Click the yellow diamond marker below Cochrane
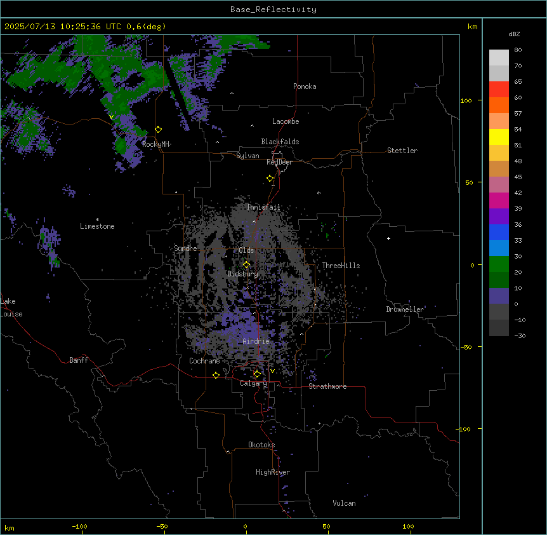Image resolution: width=547 pixels, height=535 pixels. tap(216, 375)
